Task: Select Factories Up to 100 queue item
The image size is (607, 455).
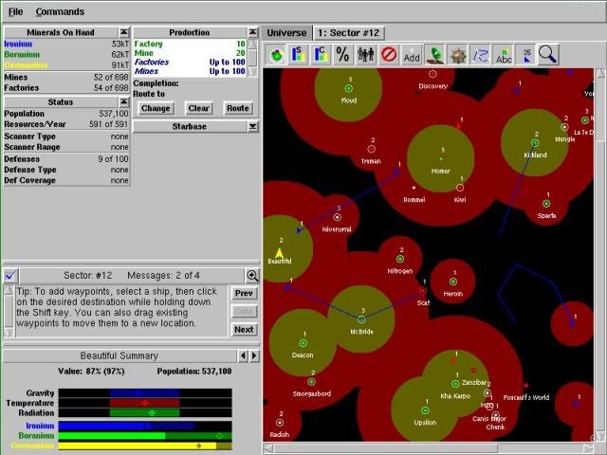Action: coord(190,62)
